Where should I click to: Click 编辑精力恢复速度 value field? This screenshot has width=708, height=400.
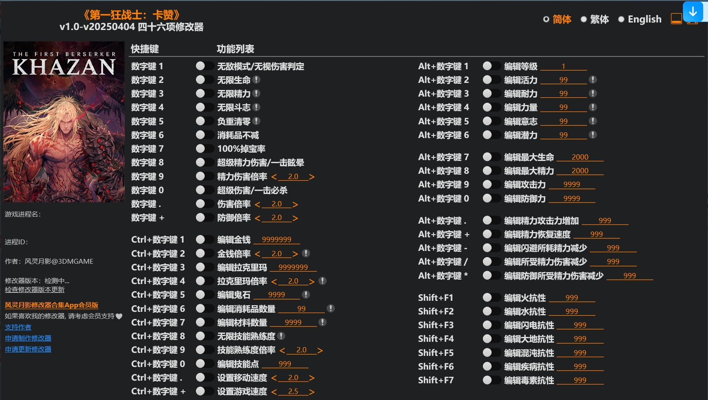pyautogui.click(x=597, y=234)
